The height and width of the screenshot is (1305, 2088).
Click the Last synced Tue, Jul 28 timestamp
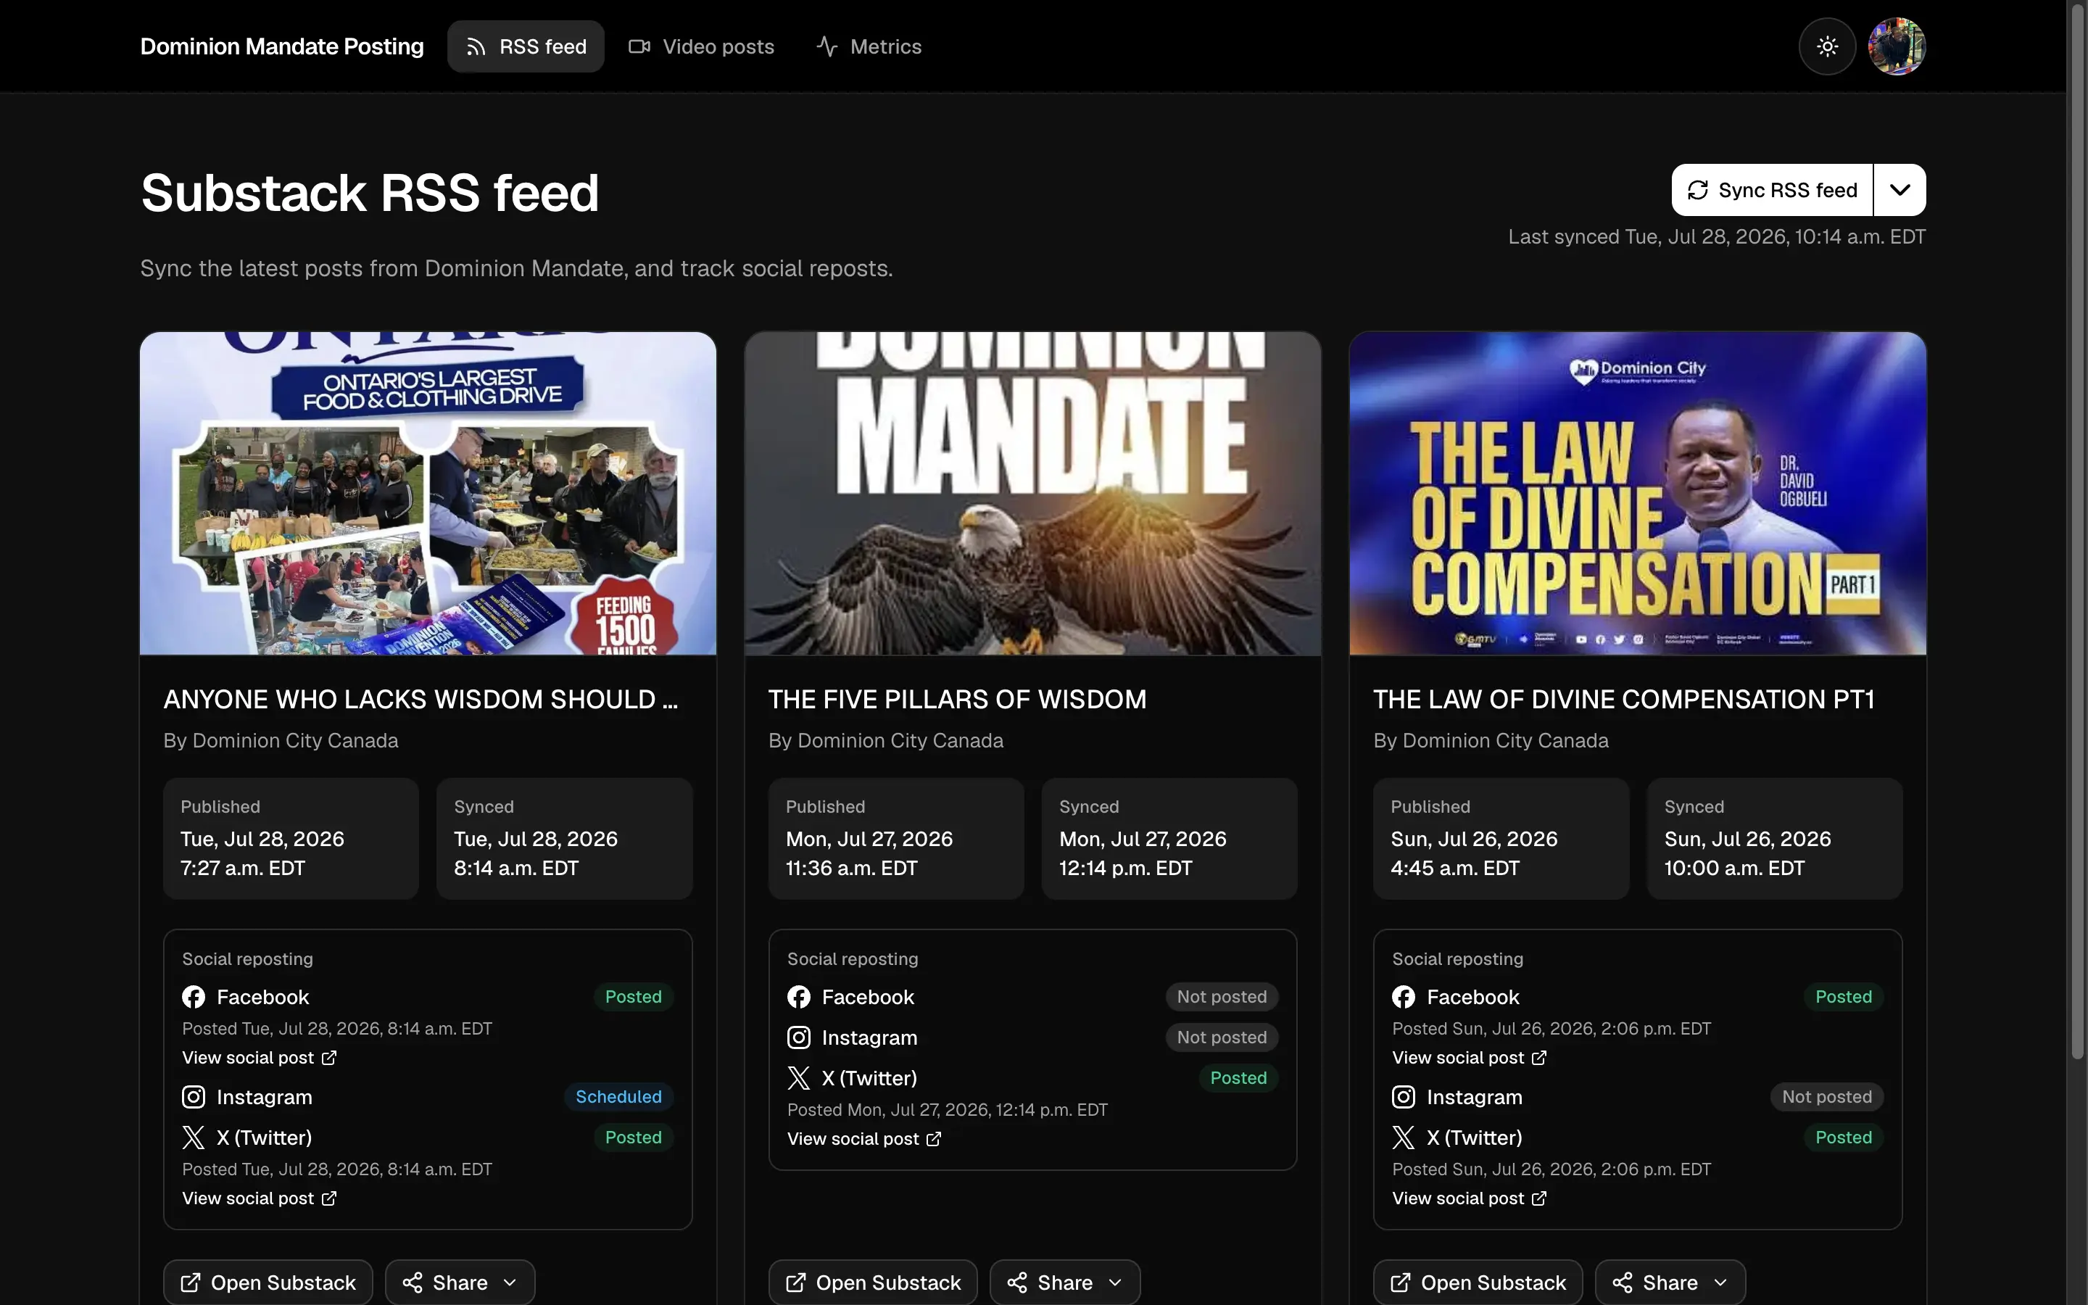(x=1716, y=236)
